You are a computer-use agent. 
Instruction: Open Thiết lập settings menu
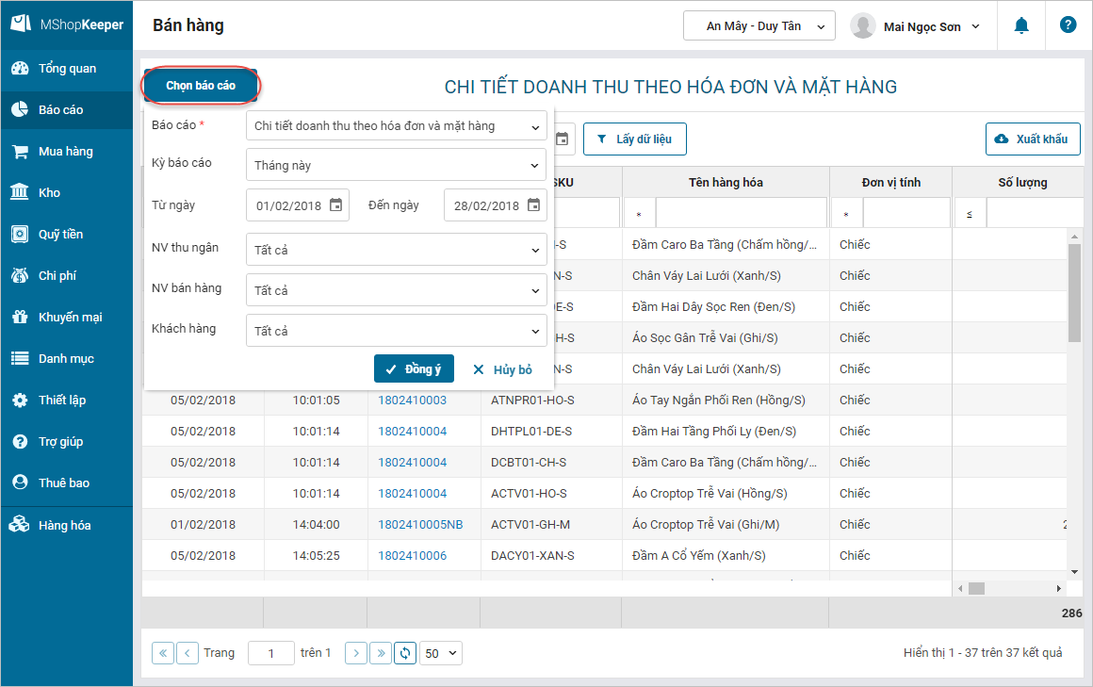[x=66, y=401]
